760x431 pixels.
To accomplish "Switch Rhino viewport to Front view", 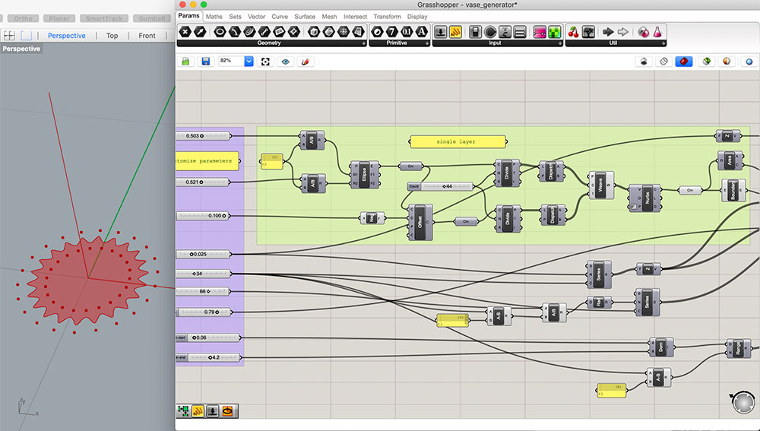I will tap(147, 36).
